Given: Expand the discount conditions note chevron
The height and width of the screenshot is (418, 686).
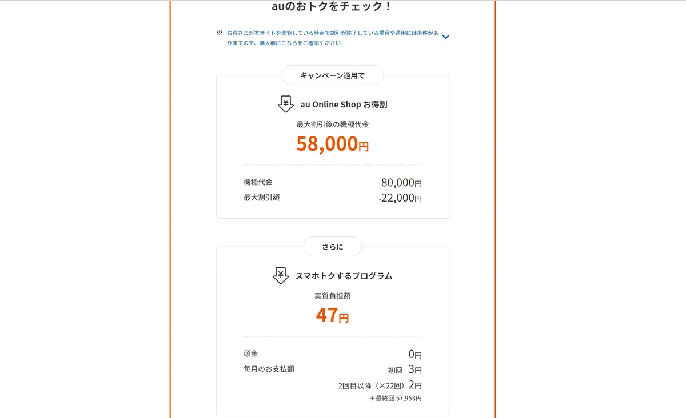Looking at the screenshot, I should click(x=446, y=37).
